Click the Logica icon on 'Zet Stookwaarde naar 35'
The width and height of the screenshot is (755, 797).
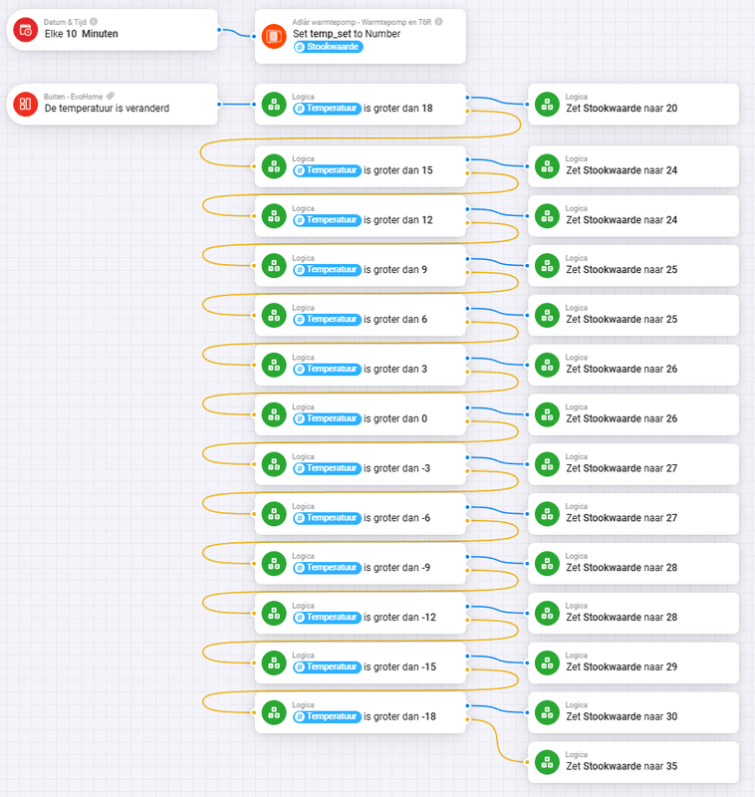coord(546,762)
